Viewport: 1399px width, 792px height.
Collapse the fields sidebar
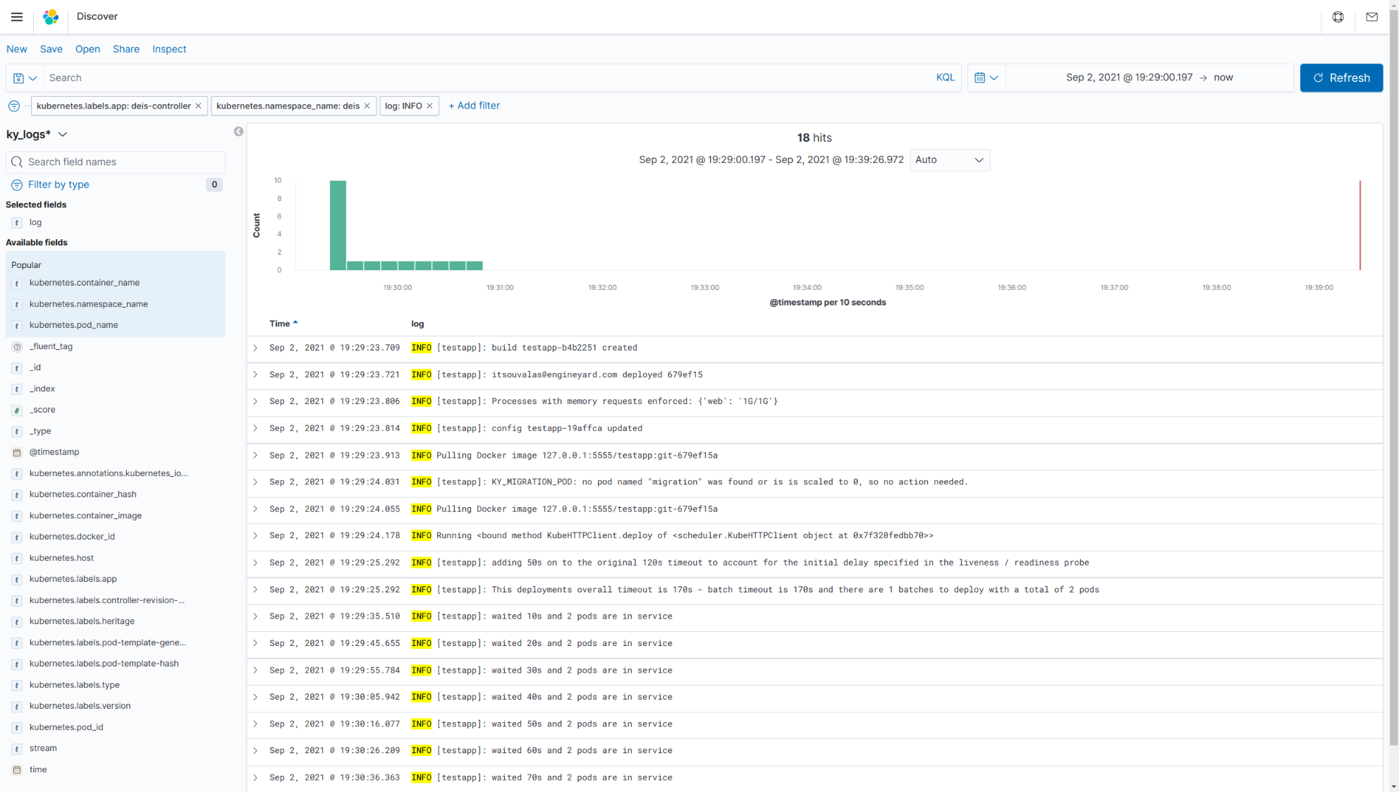pos(238,132)
